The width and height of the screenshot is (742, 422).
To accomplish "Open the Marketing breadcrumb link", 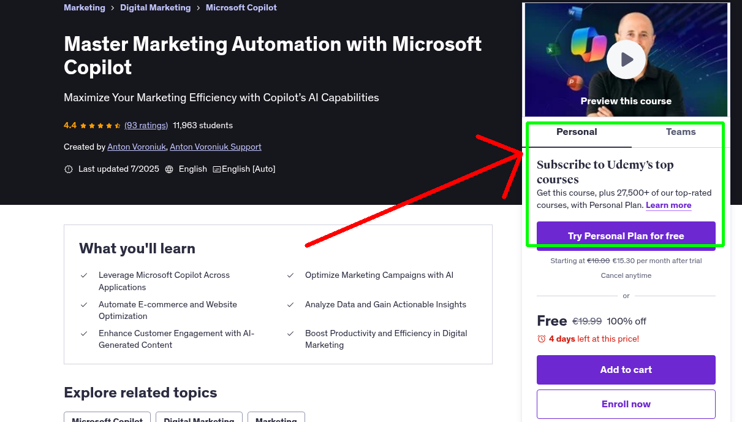I will 85,8.
